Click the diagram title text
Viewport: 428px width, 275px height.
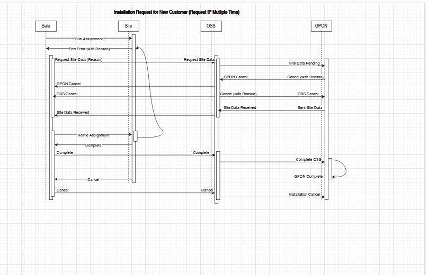176,12
